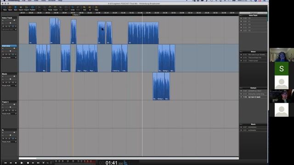Select the second clip in the Music clipboard group

point(253,130)
